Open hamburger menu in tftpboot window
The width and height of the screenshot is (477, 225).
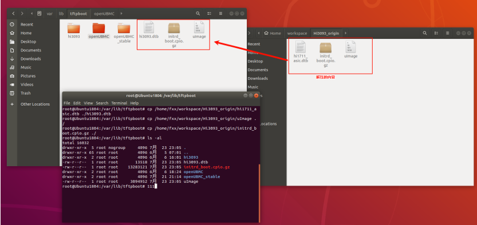tap(220, 14)
